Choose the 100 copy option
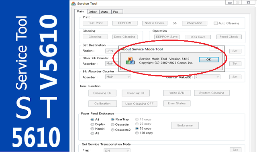The height and width of the screenshot is (152, 257). 137,133
